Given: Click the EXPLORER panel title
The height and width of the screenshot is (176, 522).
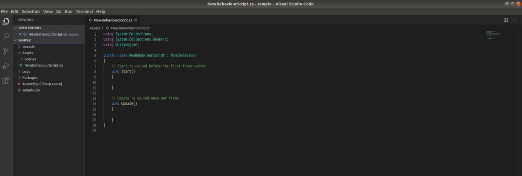Looking at the screenshot, I should point(26,20).
